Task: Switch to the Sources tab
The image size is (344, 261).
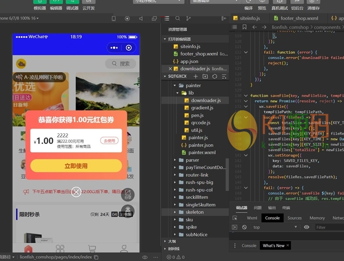Action: 294,218
